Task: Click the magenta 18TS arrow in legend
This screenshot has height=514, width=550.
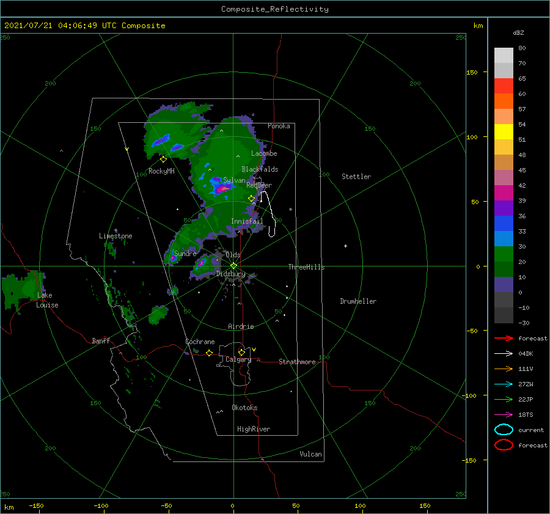Action: click(x=504, y=415)
